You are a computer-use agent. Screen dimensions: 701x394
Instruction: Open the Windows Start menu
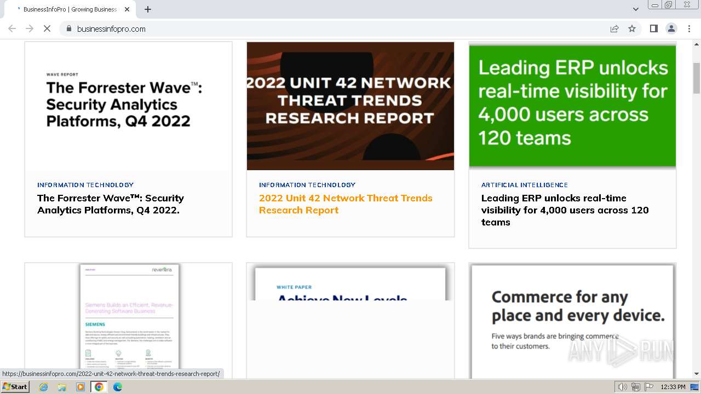(15, 387)
